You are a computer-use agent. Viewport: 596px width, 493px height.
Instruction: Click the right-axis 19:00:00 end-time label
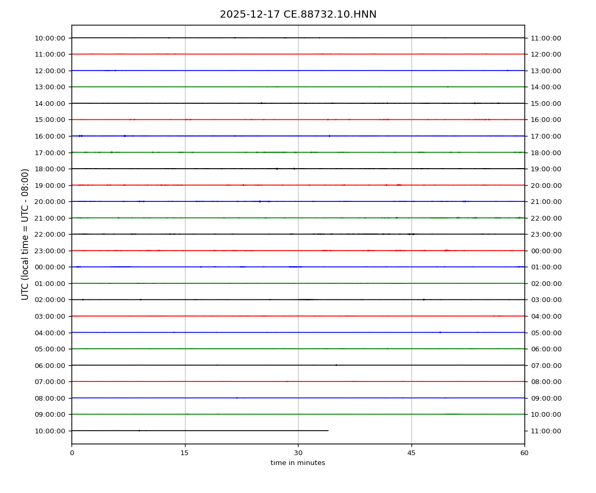pyautogui.click(x=546, y=169)
